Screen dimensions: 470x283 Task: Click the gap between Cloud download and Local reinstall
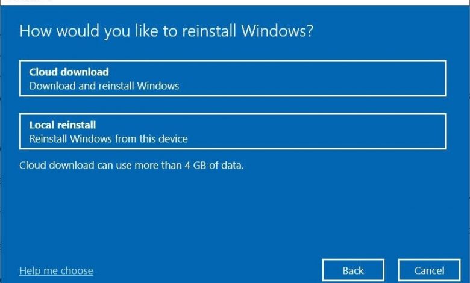tap(233, 105)
